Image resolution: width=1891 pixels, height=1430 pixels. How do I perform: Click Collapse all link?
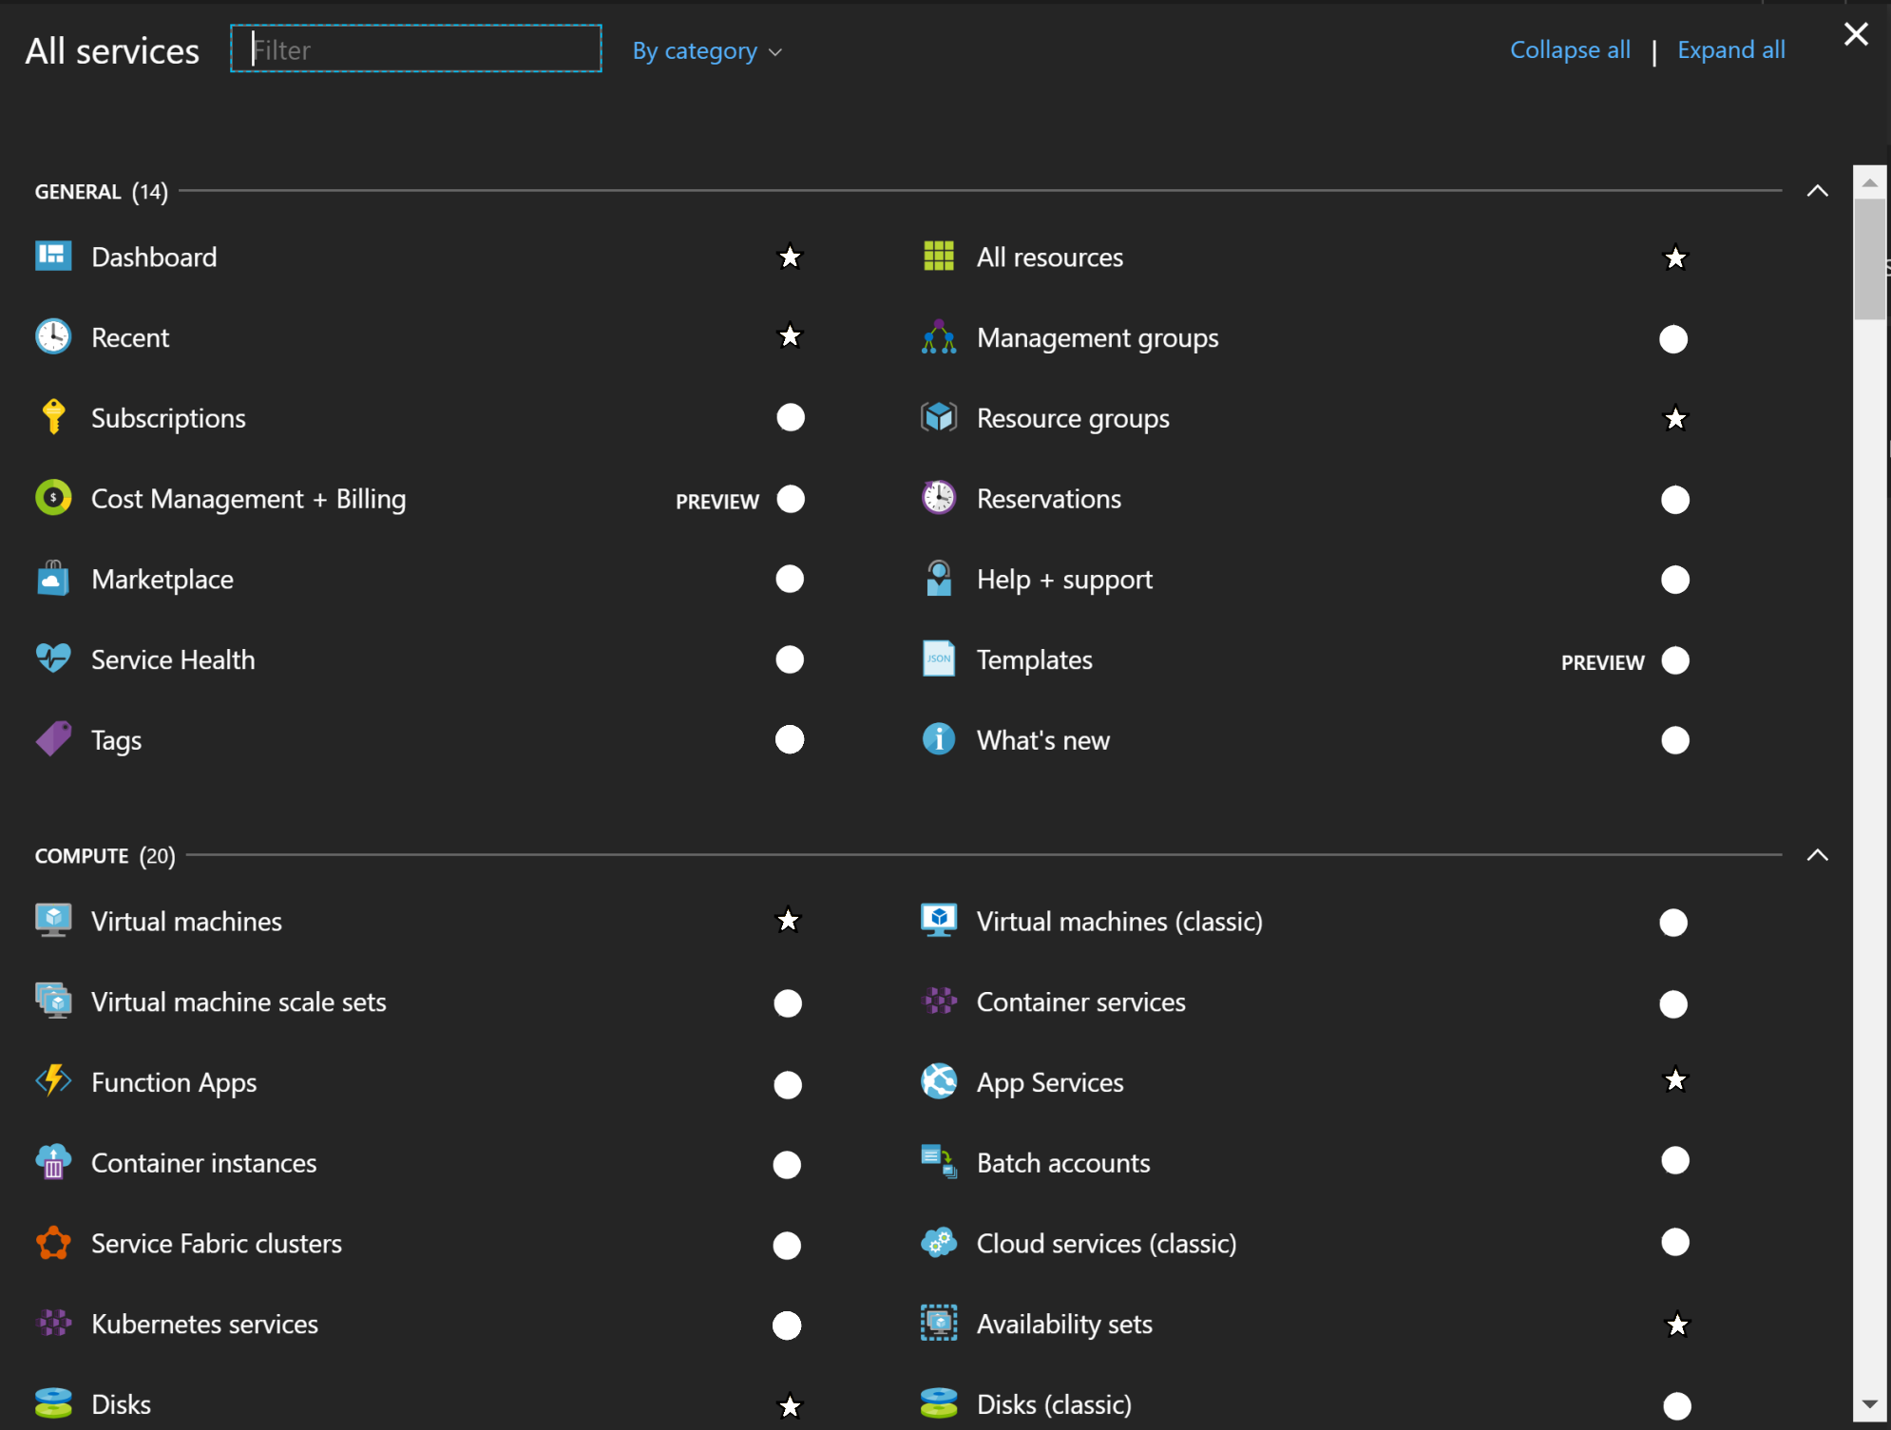[1570, 49]
